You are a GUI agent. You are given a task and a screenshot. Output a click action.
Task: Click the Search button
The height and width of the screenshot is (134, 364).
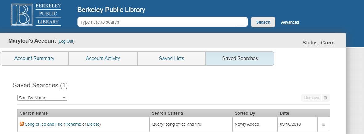click(263, 22)
